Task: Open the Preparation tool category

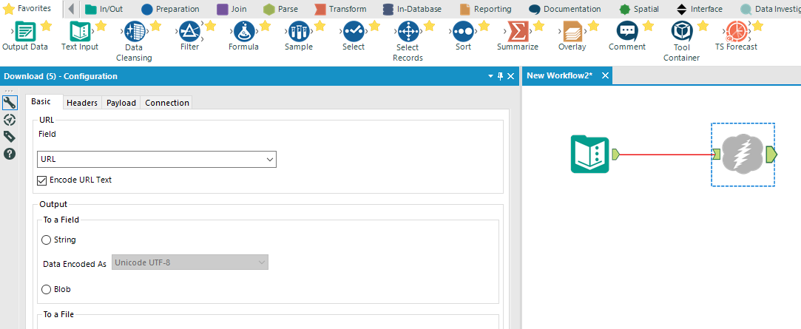Action: 170,9
